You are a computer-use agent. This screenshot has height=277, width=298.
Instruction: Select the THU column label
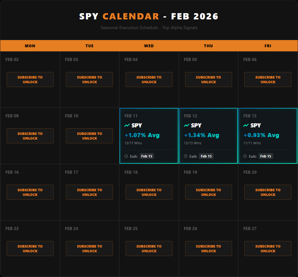tap(208, 46)
